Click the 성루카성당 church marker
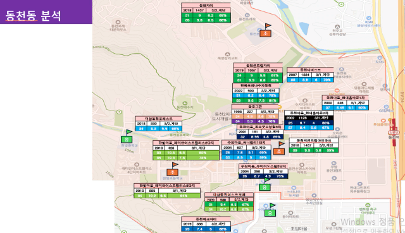This screenshot has height=233, width=405. pos(337,27)
